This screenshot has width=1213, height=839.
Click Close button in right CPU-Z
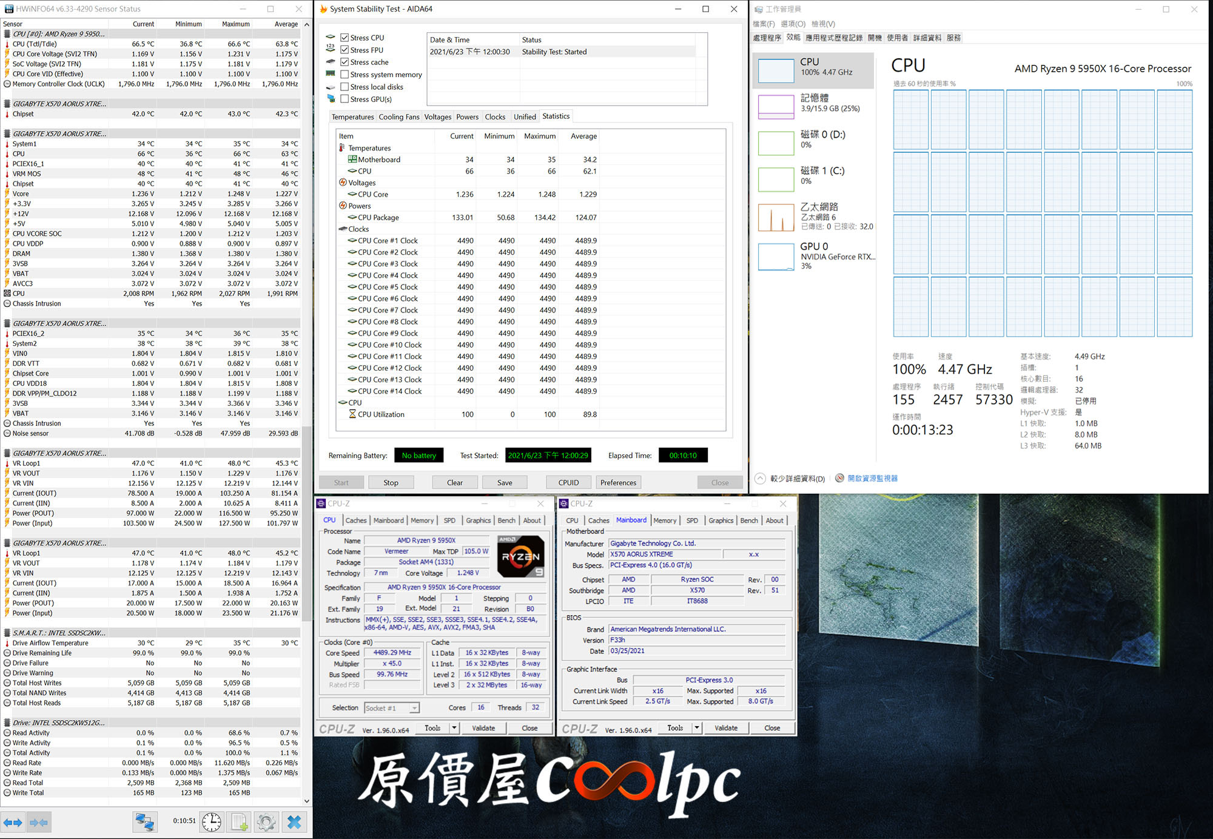pyautogui.click(x=772, y=727)
